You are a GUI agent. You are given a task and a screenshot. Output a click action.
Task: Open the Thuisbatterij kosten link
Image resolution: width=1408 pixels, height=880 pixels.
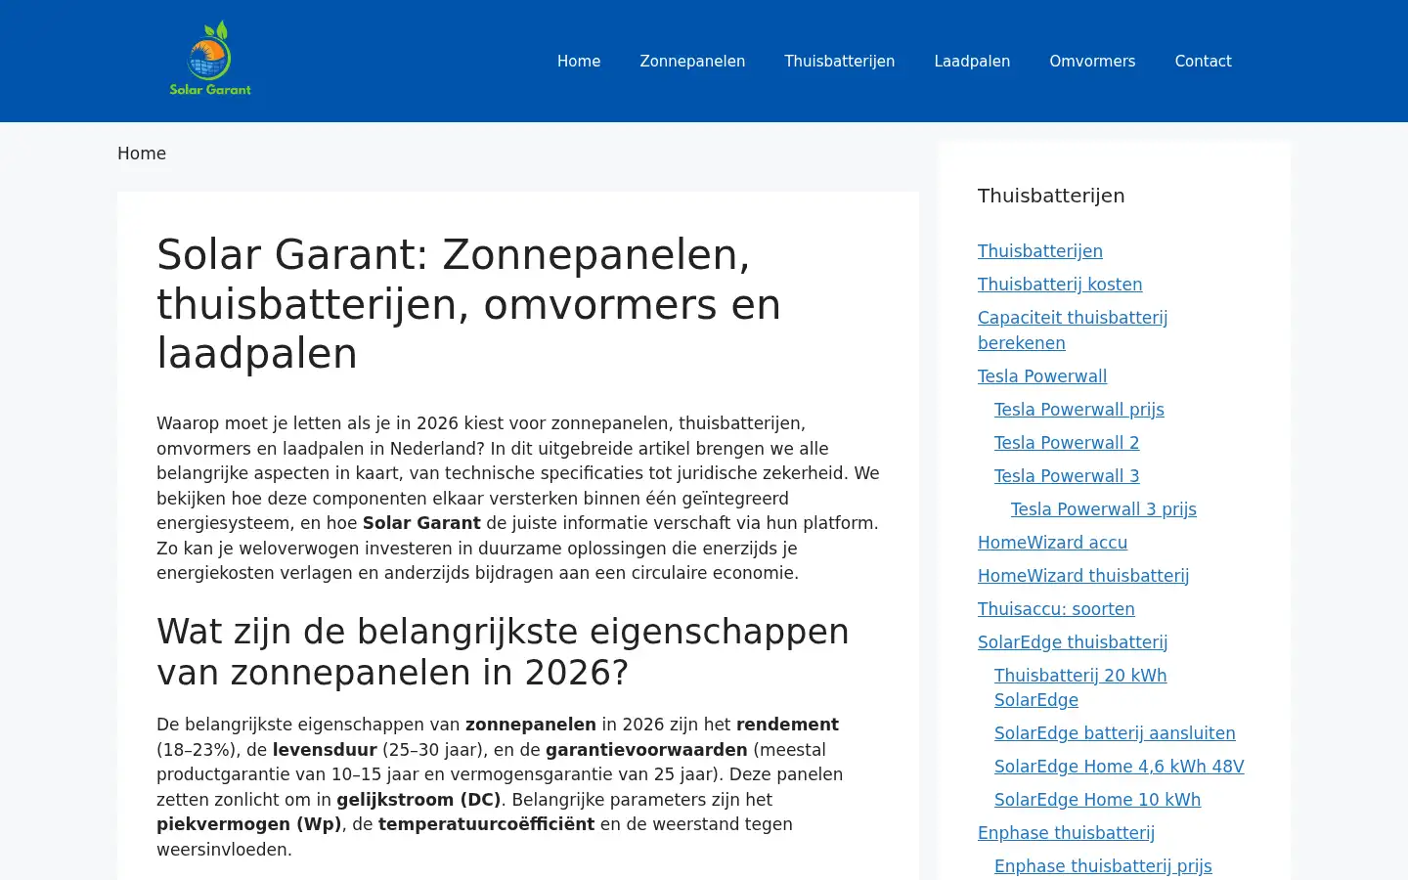pos(1060,285)
